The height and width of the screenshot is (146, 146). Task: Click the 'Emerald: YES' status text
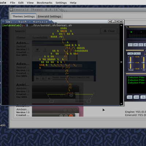(135, 115)
